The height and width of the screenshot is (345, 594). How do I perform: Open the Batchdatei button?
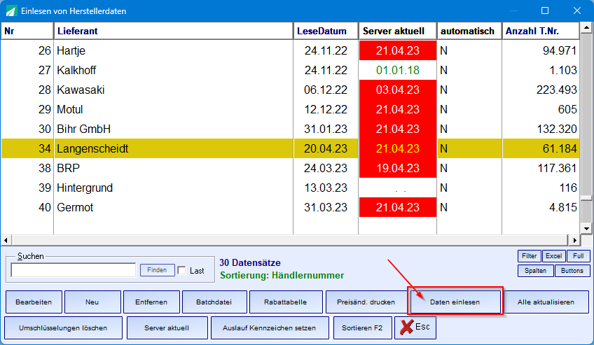click(214, 302)
